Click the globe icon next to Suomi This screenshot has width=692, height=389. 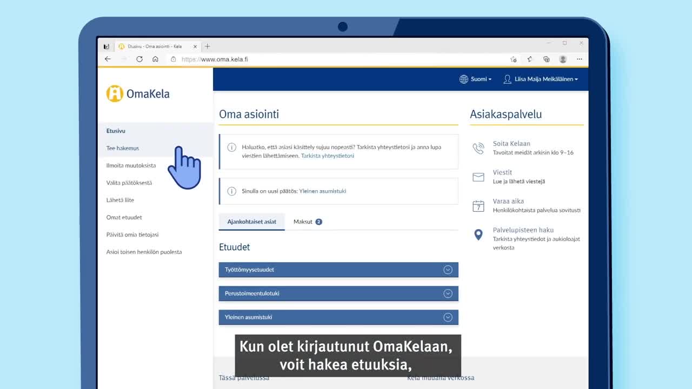[x=463, y=79]
